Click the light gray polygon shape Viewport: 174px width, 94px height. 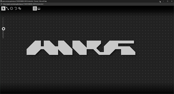(81, 48)
